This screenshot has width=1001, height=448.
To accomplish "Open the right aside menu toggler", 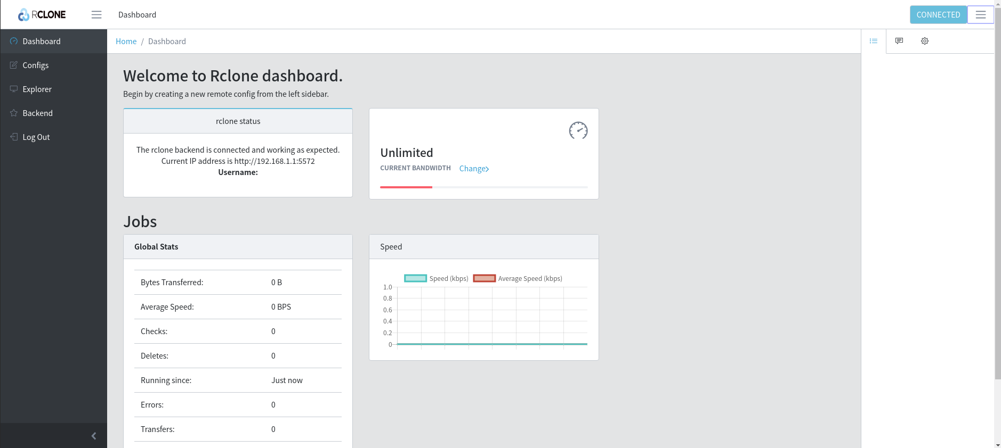I will [x=980, y=15].
